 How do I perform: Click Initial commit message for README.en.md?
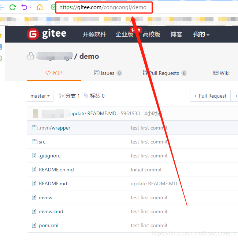coord(146,170)
